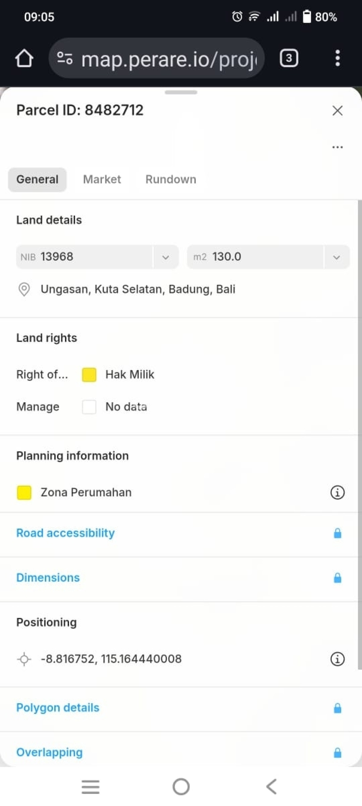This screenshot has width=362, height=806.
Task: Switch to the Rundown tab
Action: [171, 179]
